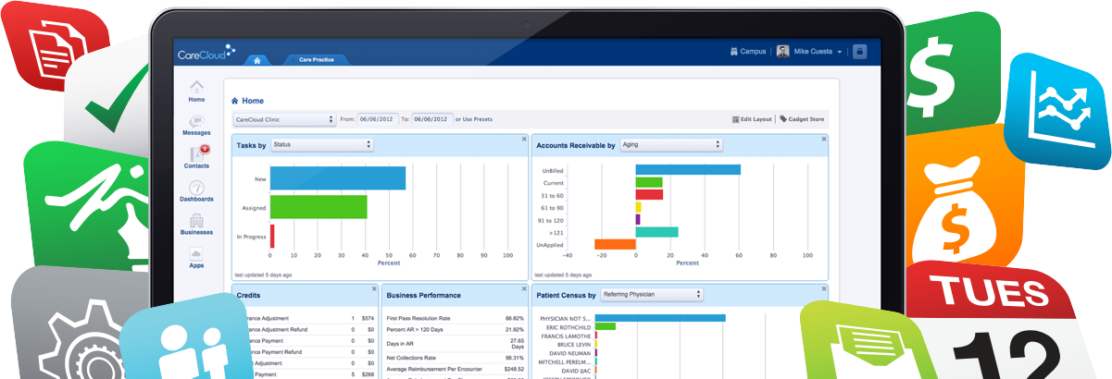The width and height of the screenshot is (1112, 379).
Task: Open the Tasks by Status dropdown
Action: pos(320,145)
